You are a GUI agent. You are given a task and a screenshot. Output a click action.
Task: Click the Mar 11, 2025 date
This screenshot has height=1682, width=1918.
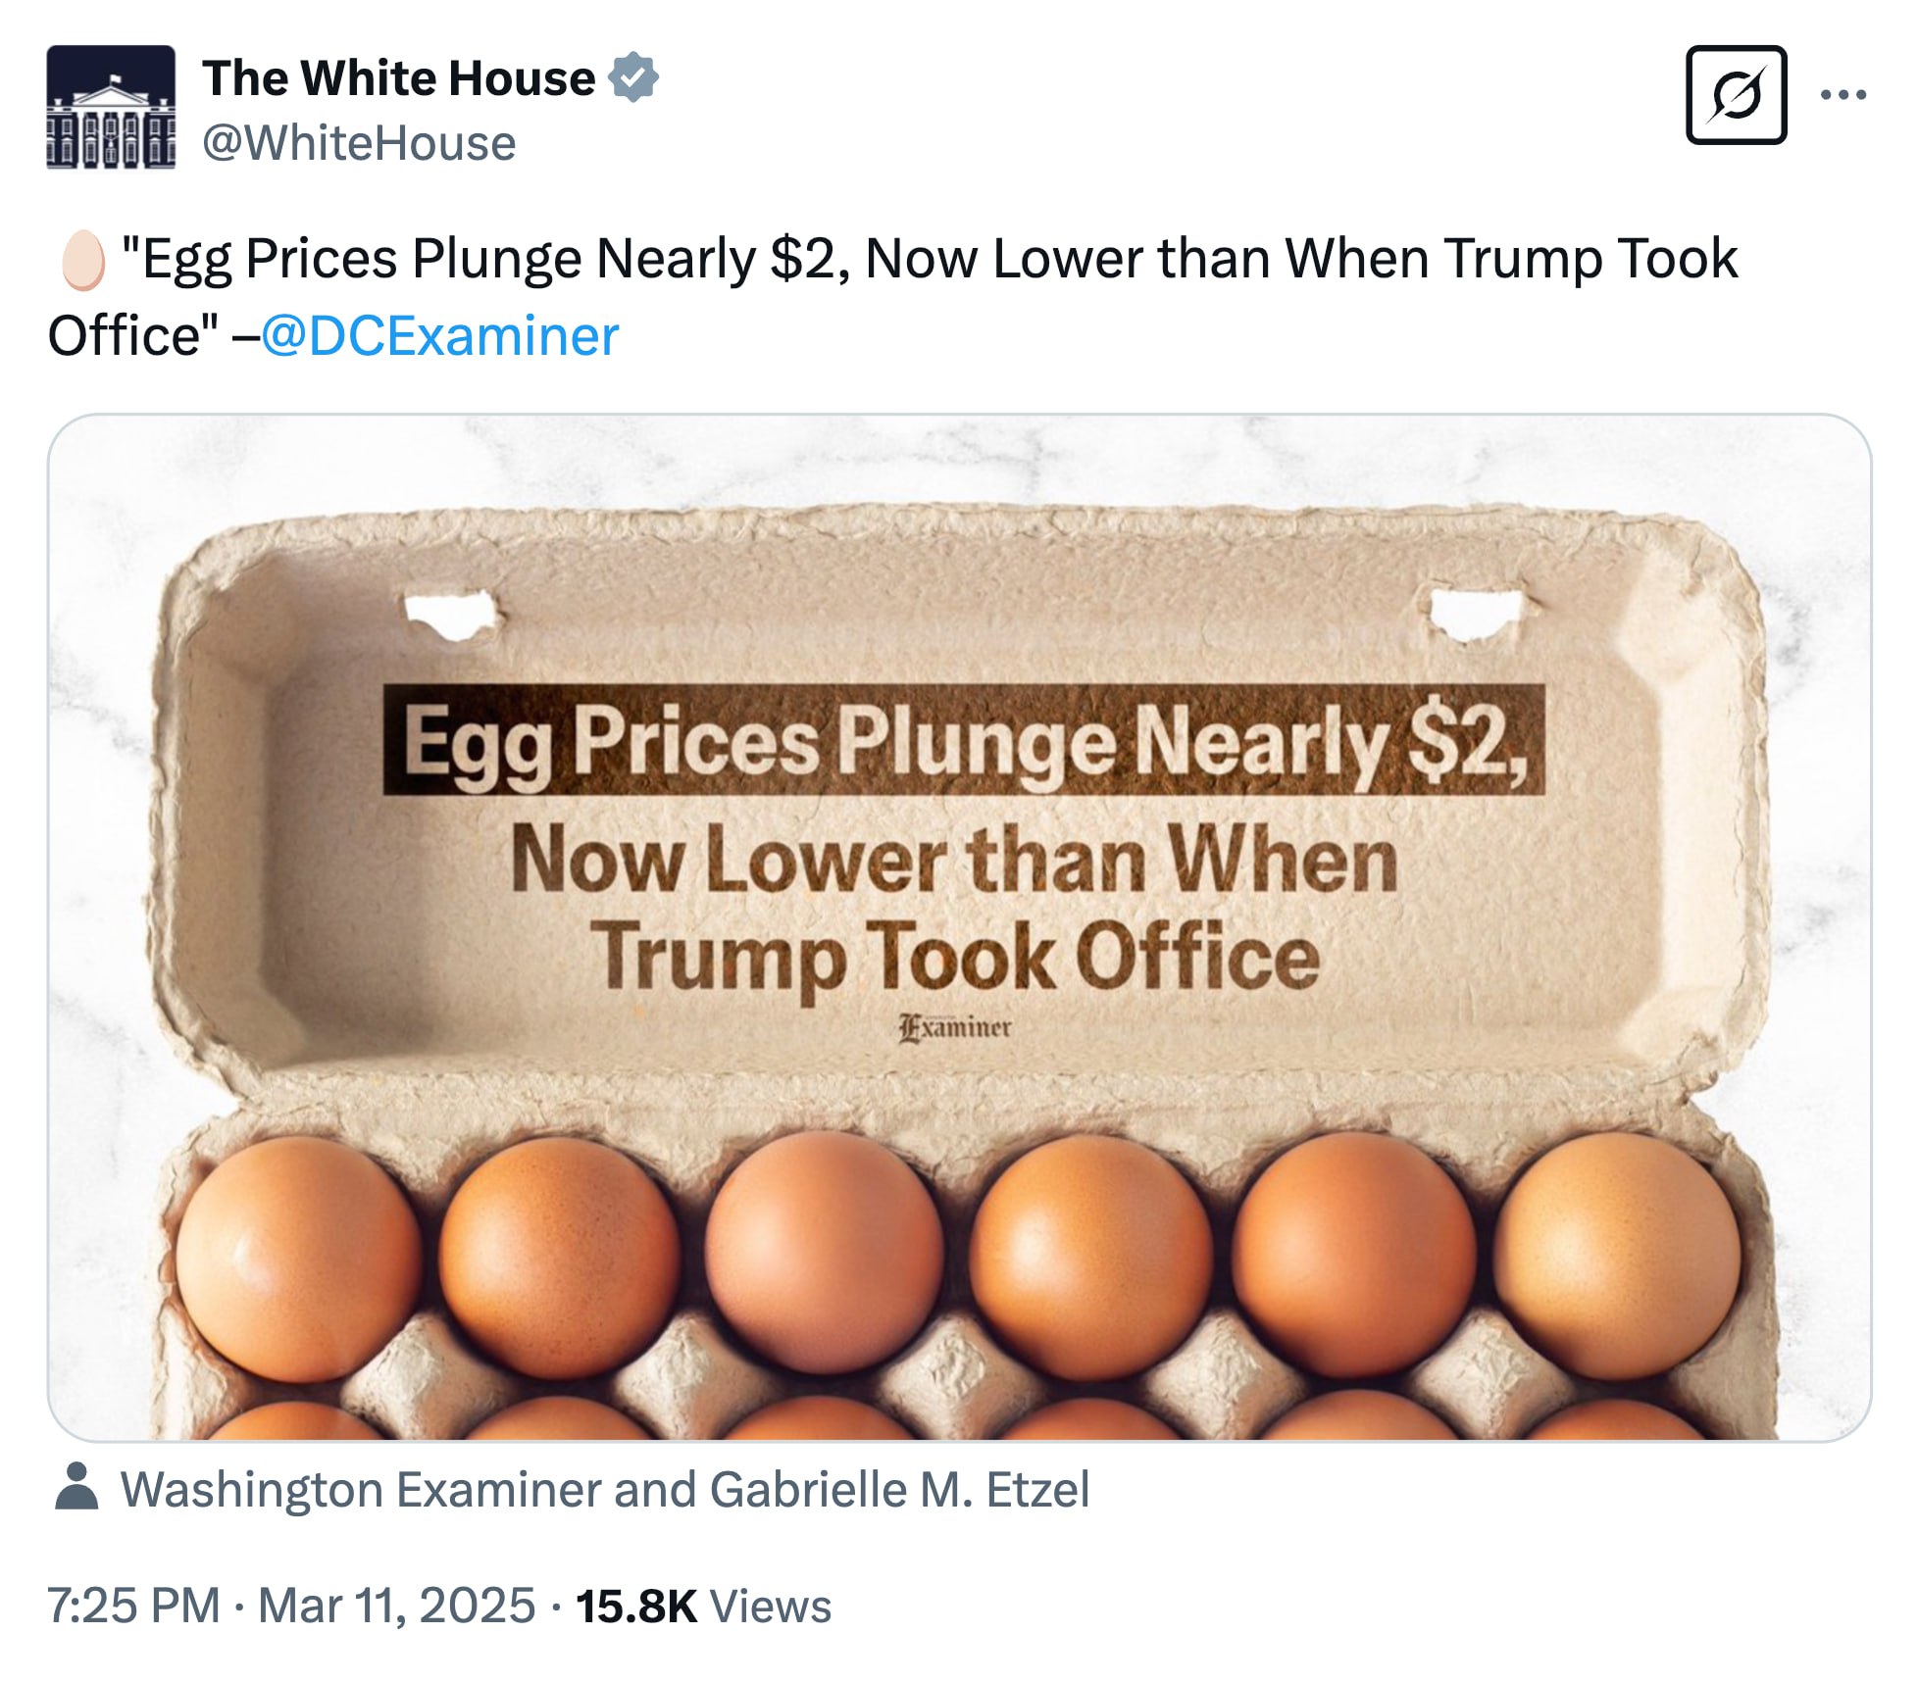pos(396,1607)
